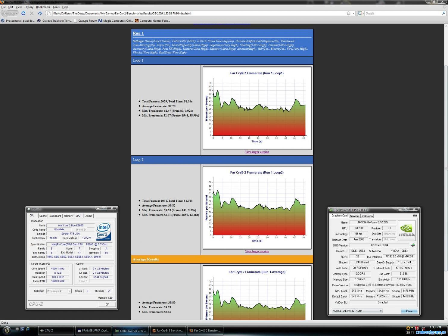Click the Switch between windows quick launch icon
448x336 pixels.
pyautogui.click(x=22, y=329)
